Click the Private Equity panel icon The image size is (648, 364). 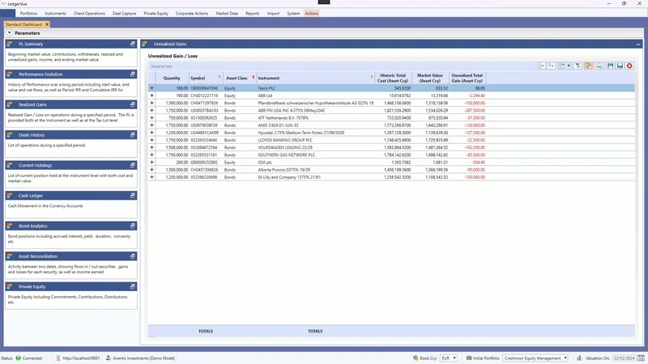[10, 286]
